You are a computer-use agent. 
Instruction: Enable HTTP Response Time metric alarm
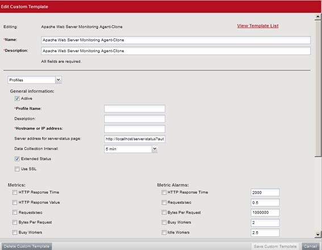pos(164,192)
